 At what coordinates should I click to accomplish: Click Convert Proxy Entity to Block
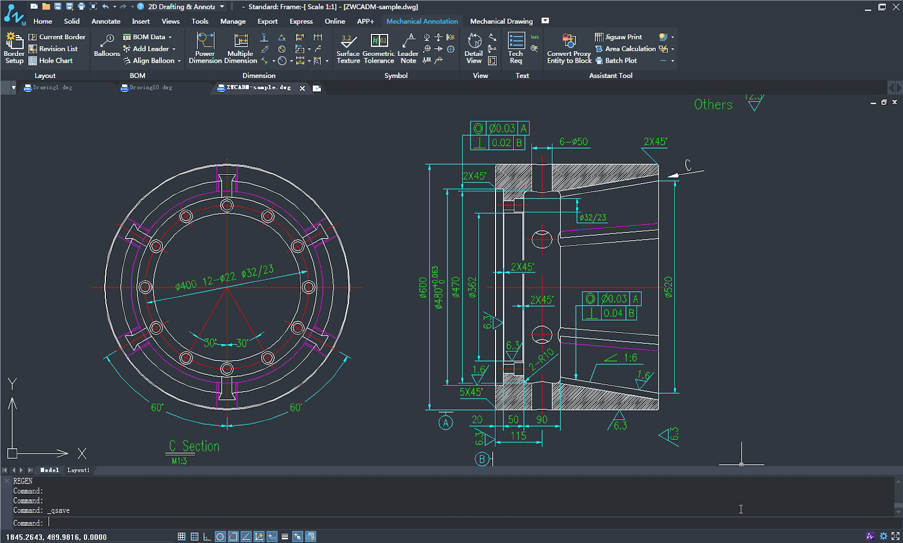tap(569, 48)
